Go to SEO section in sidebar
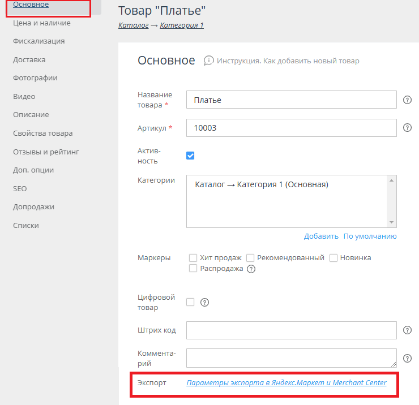This screenshot has height=405, width=419. (x=20, y=189)
